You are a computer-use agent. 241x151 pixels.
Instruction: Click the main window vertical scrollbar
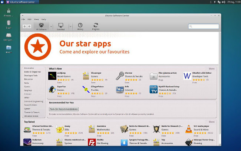click(220, 83)
